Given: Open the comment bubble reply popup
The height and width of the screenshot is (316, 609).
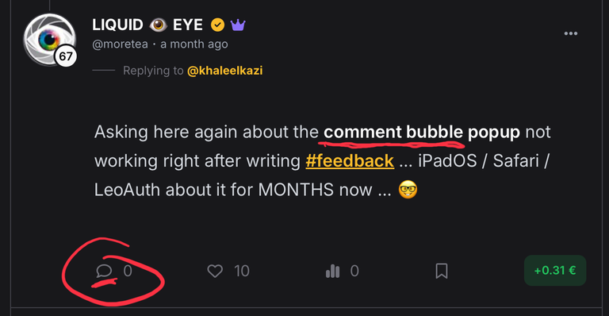Looking at the screenshot, I should tap(104, 271).
